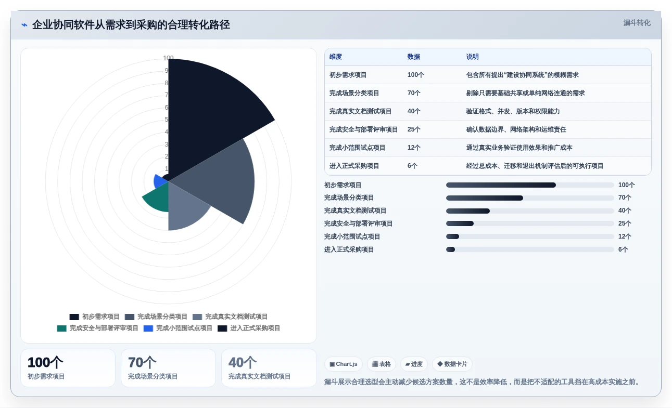The height and width of the screenshot is (408, 672).
Task: Click the 6个 value beside the last progress bar
Action: [x=623, y=249]
